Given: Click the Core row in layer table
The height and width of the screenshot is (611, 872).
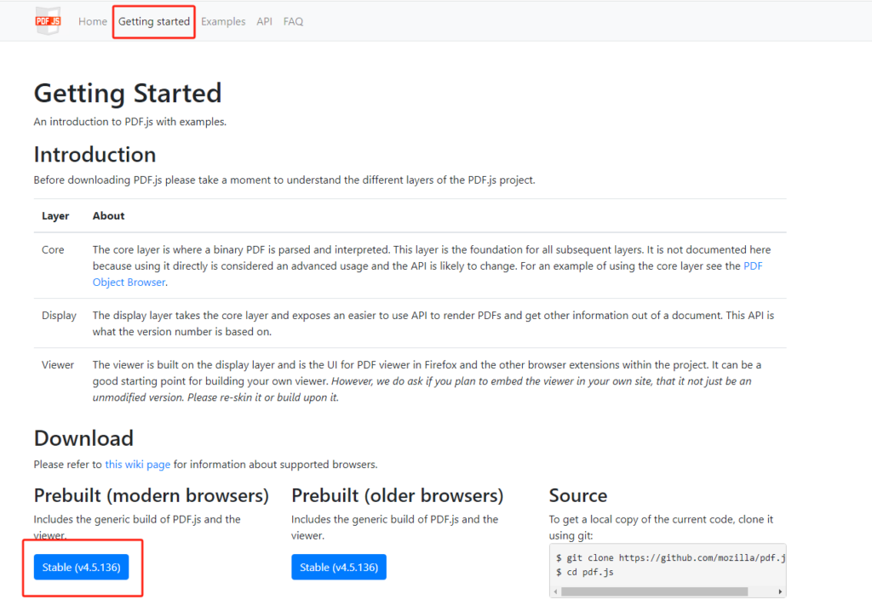Looking at the screenshot, I should (53, 250).
